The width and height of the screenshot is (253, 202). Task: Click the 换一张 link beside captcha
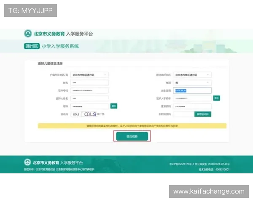point(101,114)
